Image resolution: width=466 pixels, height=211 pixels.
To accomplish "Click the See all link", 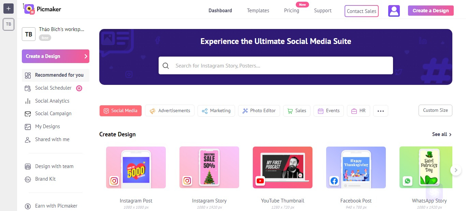I will [442, 134].
